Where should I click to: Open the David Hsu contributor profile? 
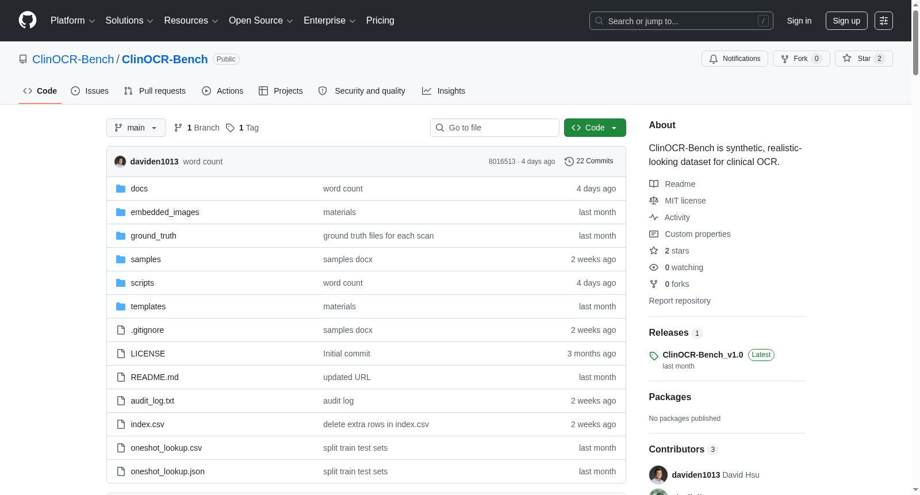[715, 475]
